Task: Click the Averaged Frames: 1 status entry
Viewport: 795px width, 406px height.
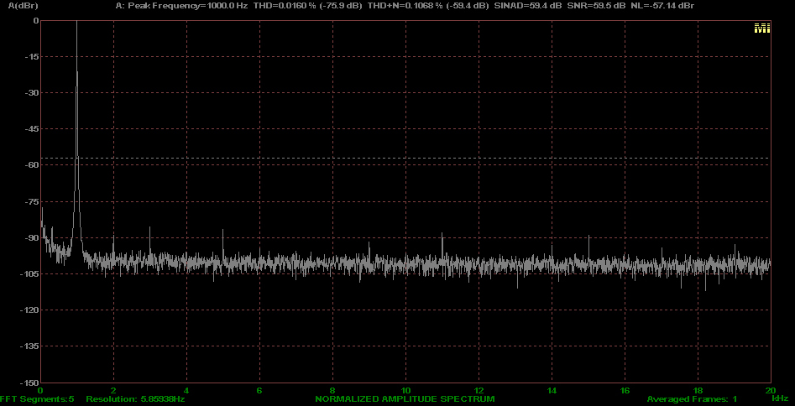Action: 692,399
